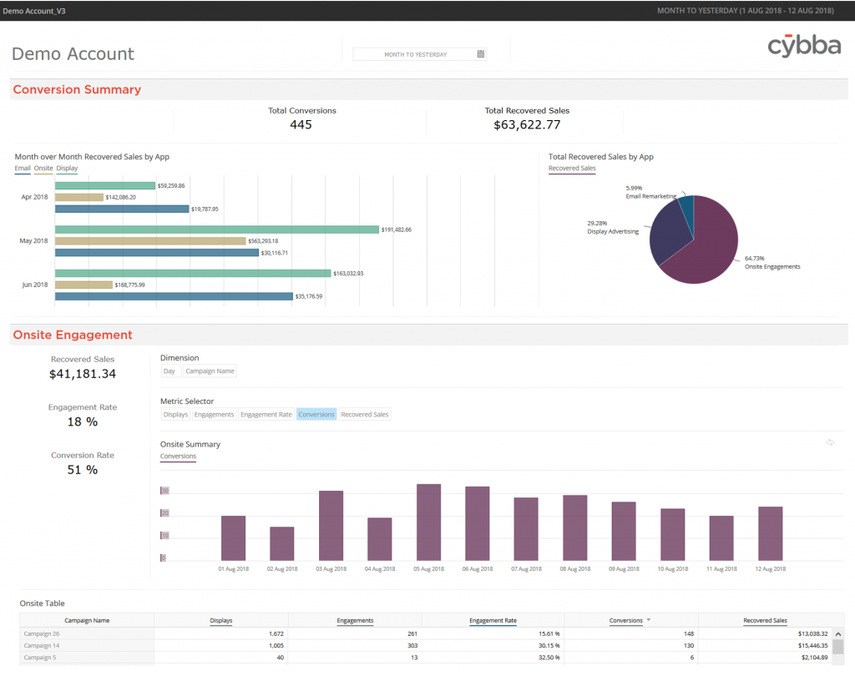Screen dimensions: 855x676
Task: Click the Jun 2018 bar labeled $168,775.99
Action: (x=84, y=285)
